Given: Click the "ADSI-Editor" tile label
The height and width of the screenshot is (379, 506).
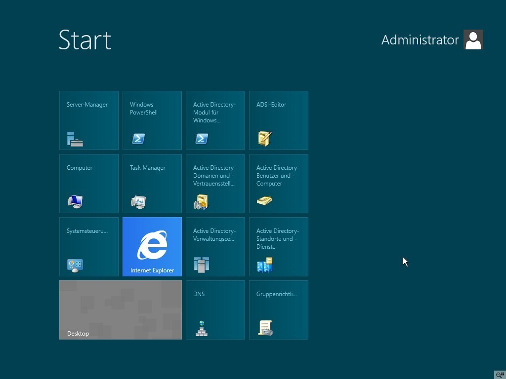Looking at the screenshot, I should (271, 105).
